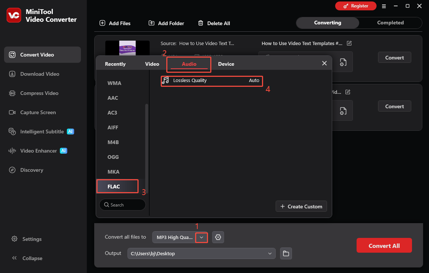Open second file's format settings icon

(x=343, y=111)
